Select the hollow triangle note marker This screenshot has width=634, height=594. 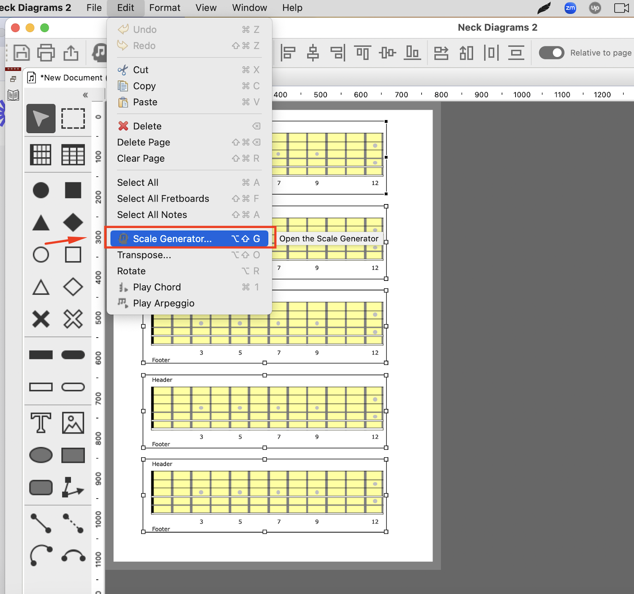click(x=41, y=287)
